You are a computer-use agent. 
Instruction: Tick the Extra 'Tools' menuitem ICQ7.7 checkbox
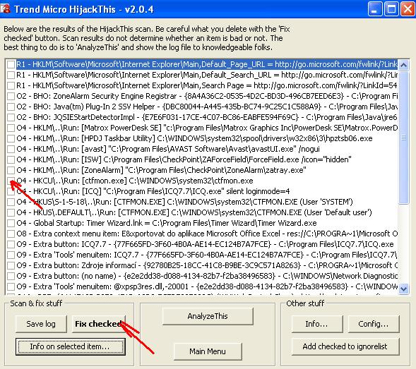point(11,255)
